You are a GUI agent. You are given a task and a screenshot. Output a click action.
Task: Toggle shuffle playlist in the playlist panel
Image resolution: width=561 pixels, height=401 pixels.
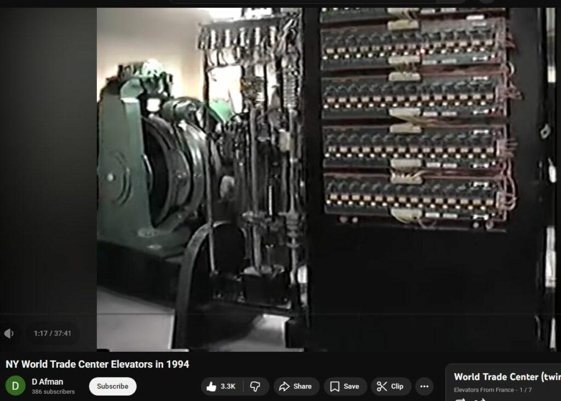pyautogui.click(x=480, y=399)
